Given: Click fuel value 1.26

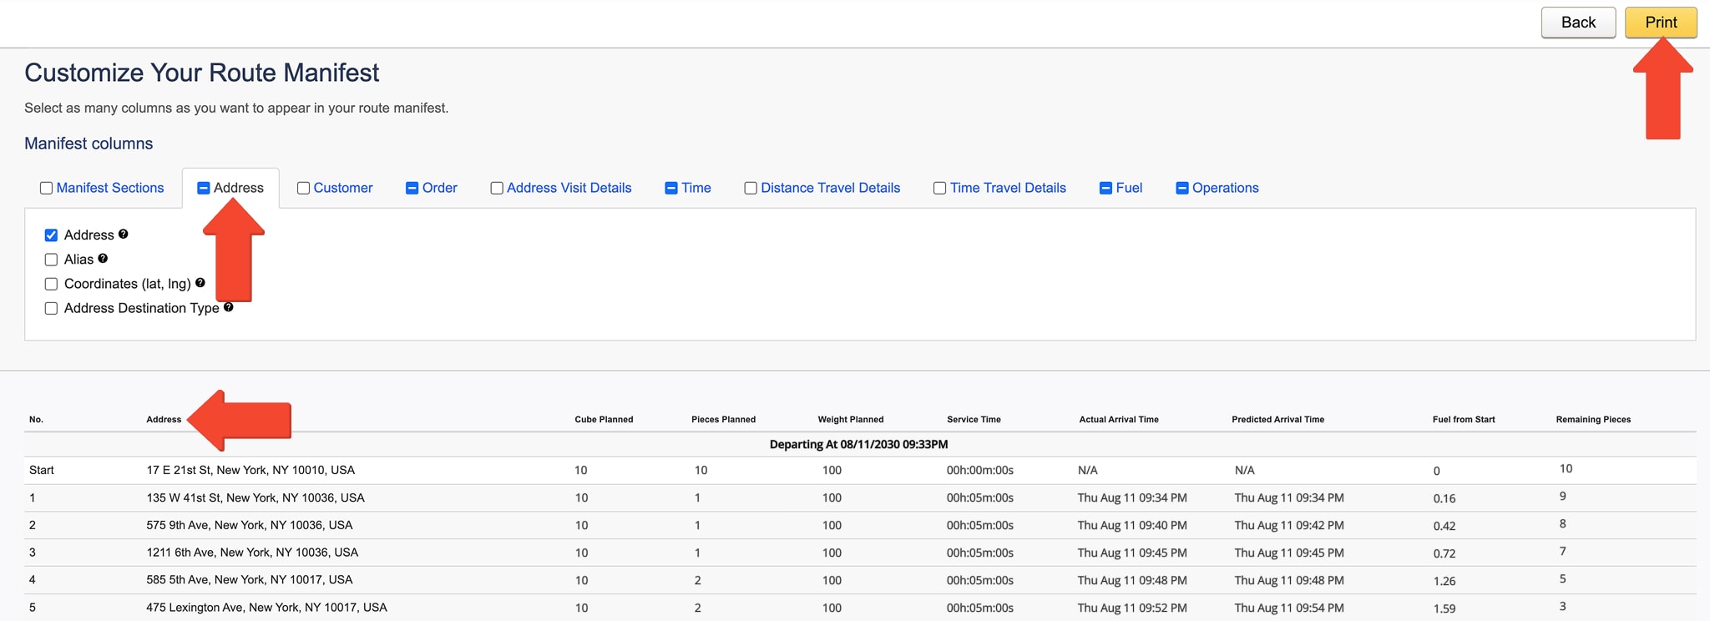Looking at the screenshot, I should 1444,581.
